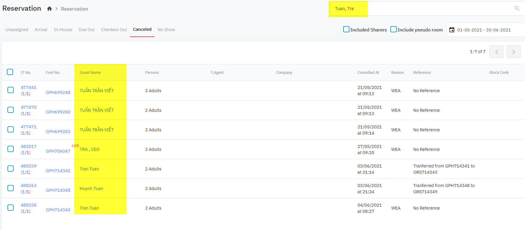Switch to the Arrival tab

coord(41,30)
